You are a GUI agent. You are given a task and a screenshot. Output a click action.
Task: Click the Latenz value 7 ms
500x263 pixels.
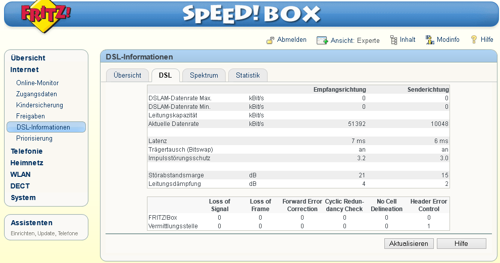point(359,141)
